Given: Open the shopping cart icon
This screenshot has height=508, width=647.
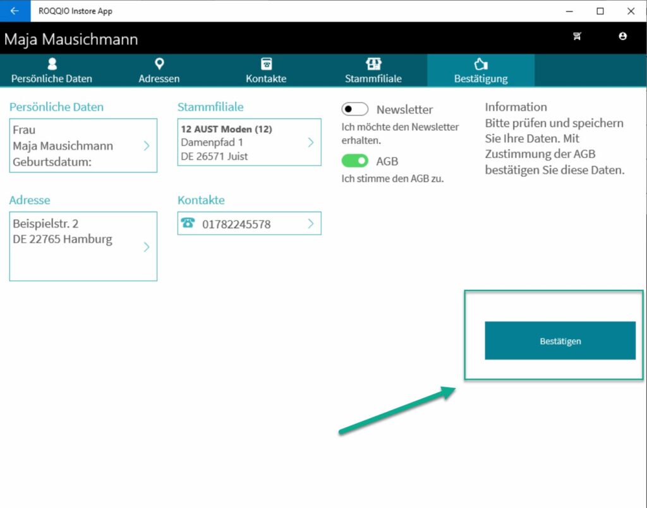Looking at the screenshot, I should [577, 37].
